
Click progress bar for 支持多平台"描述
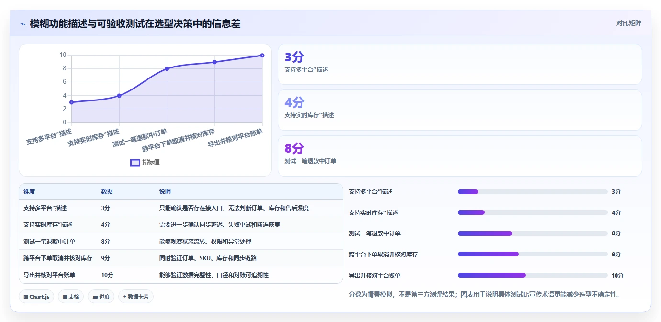pos(533,192)
